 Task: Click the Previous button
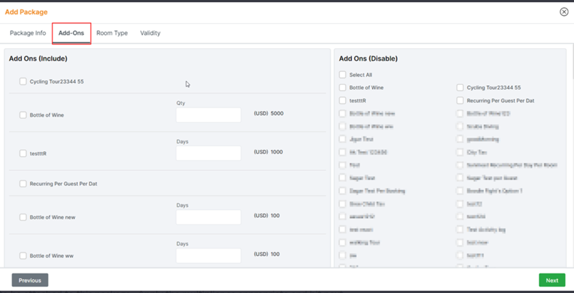click(30, 280)
